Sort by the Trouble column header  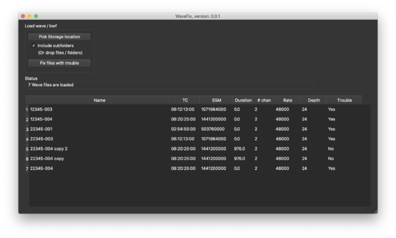click(x=345, y=100)
